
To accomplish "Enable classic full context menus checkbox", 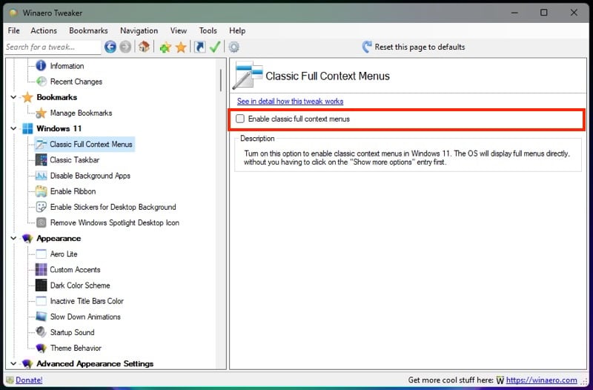I will (x=240, y=119).
